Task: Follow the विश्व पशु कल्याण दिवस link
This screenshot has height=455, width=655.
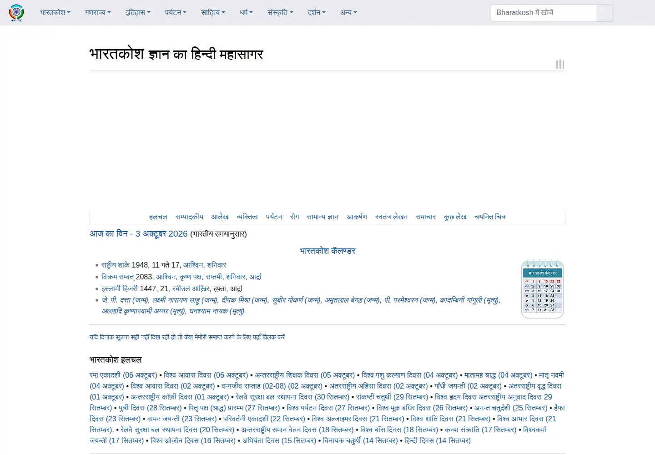Action: click(409, 375)
